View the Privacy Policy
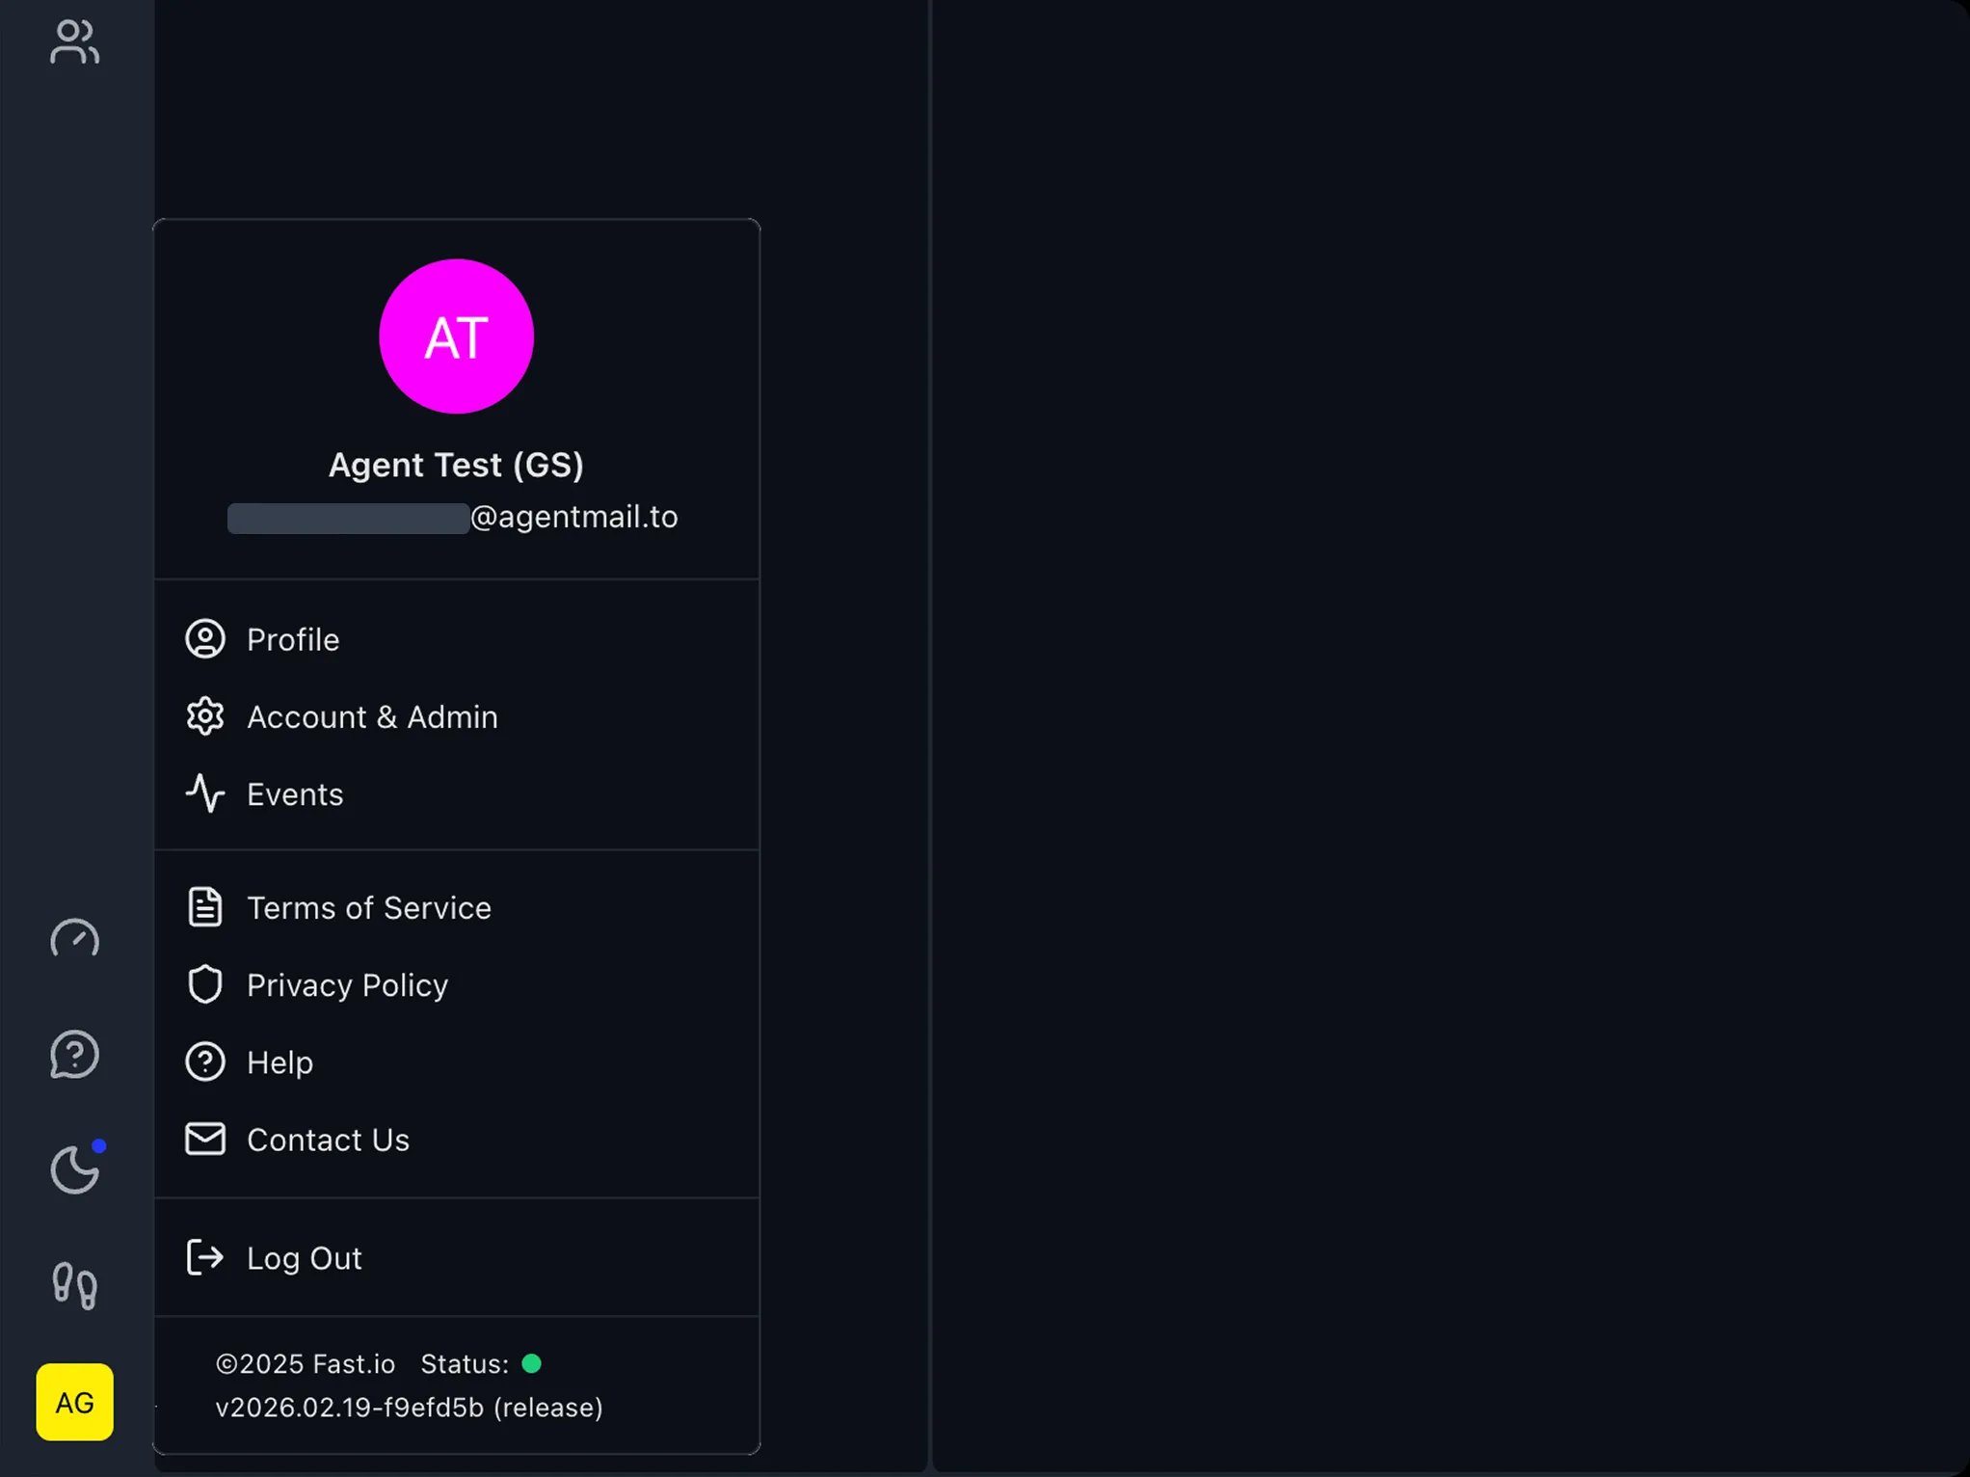1970x1477 pixels. 347,984
